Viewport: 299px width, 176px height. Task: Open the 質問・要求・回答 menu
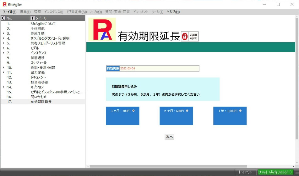(117, 12)
